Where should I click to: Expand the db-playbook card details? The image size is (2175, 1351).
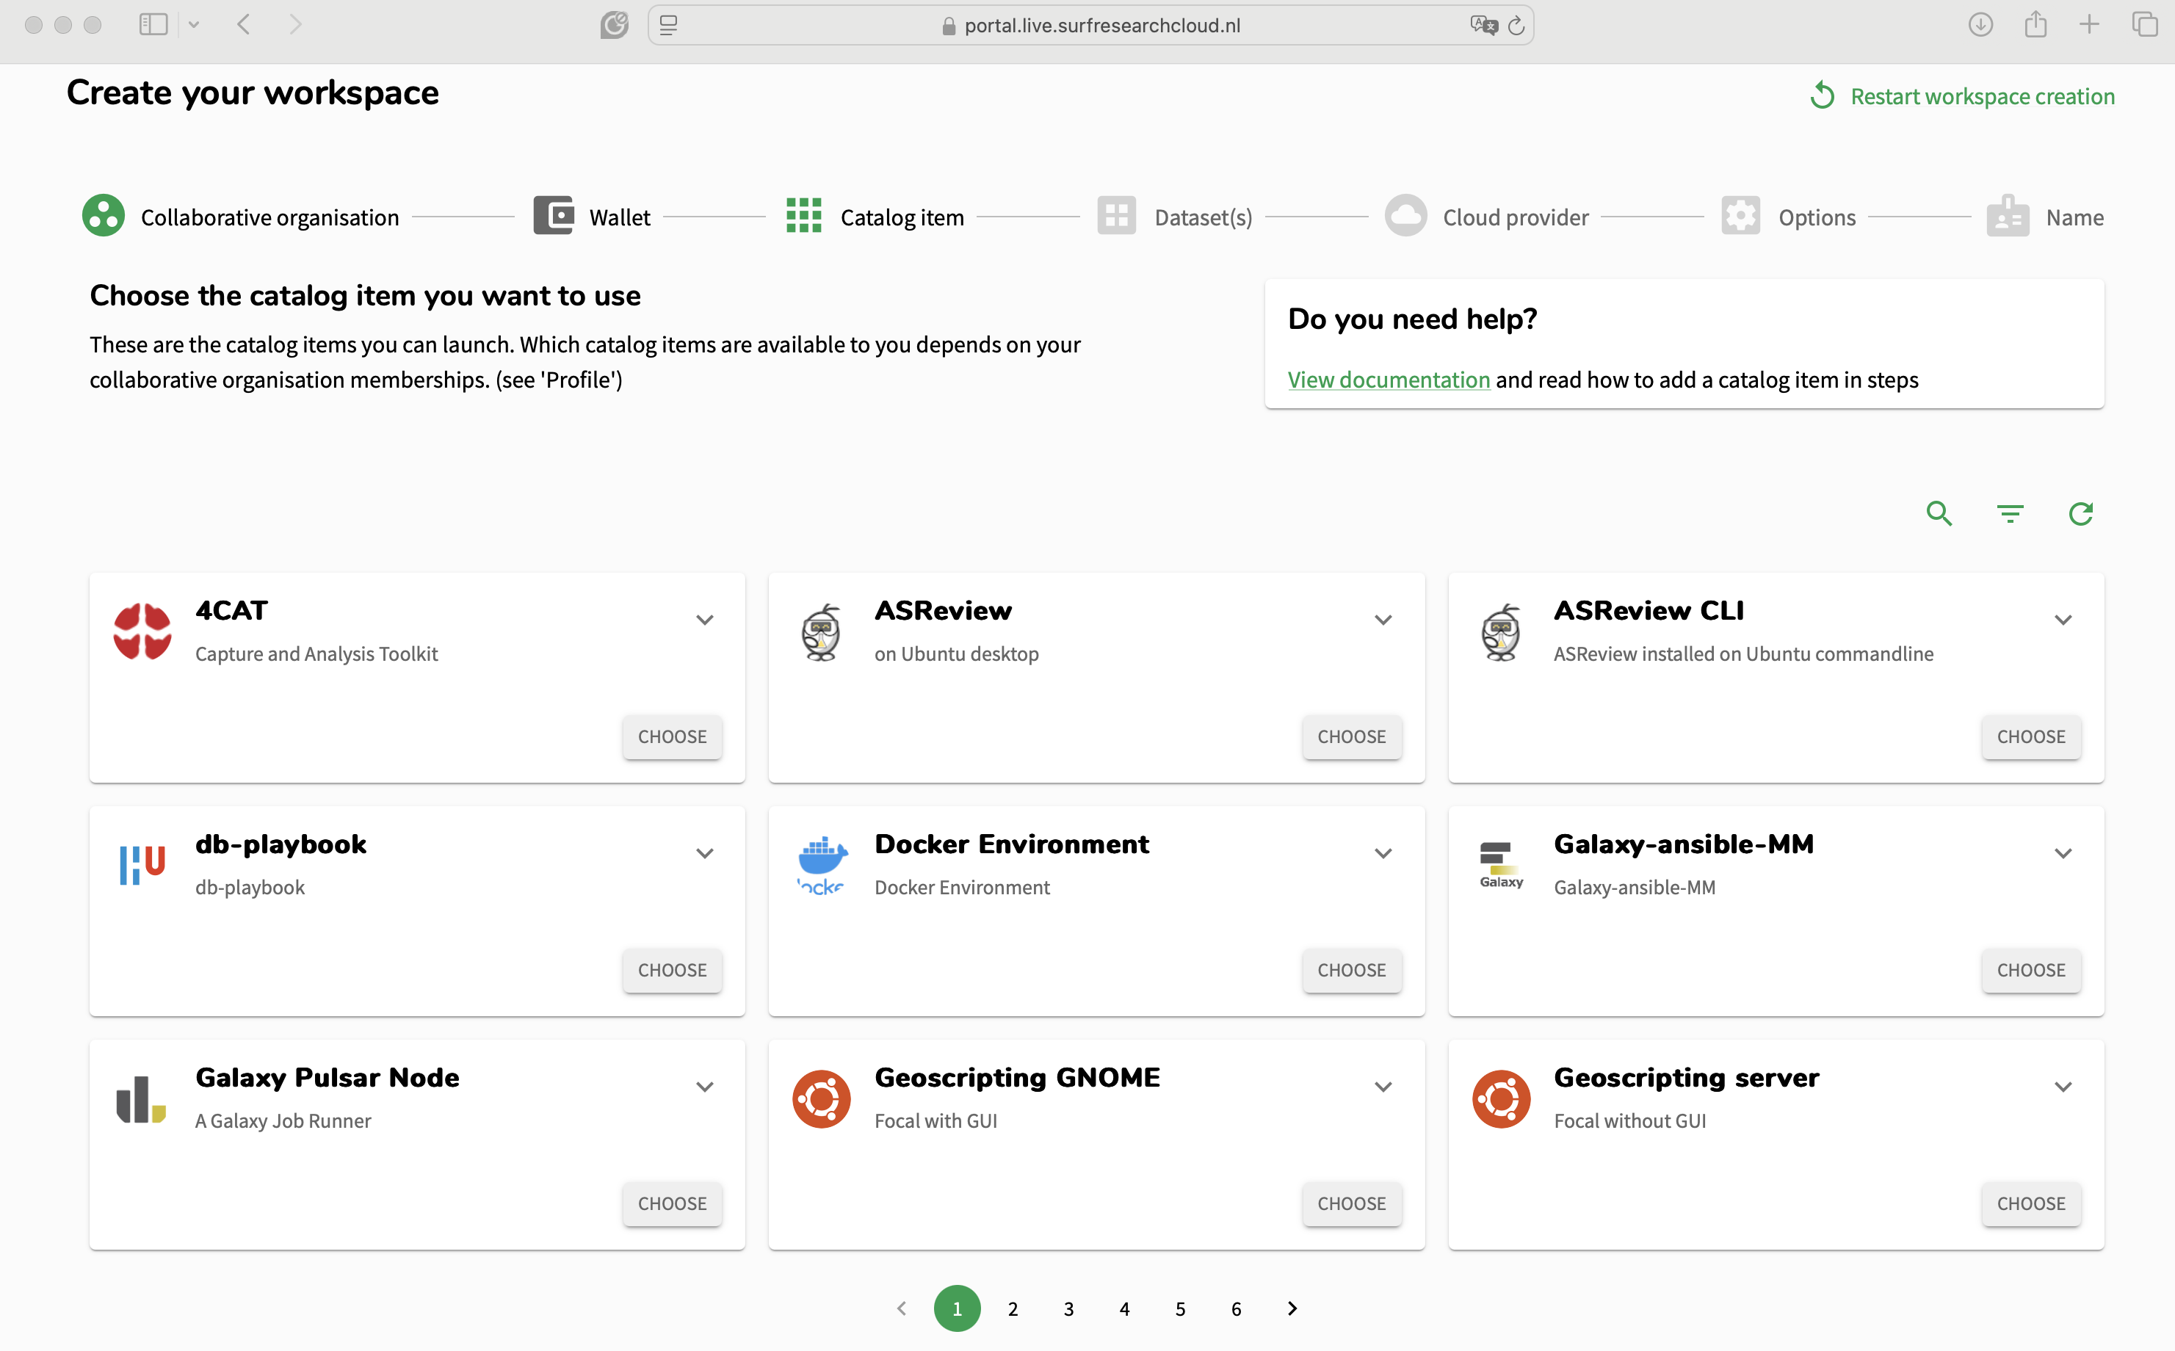pyautogui.click(x=704, y=852)
